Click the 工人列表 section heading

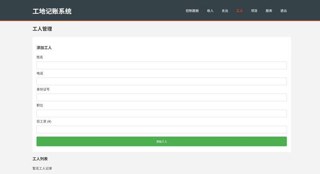click(x=40, y=159)
